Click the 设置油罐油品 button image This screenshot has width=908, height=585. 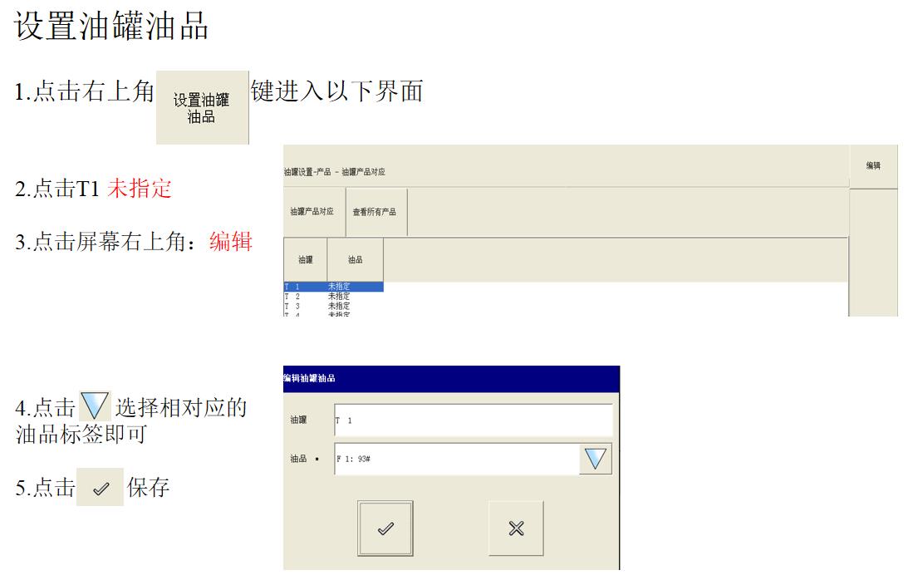[202, 108]
